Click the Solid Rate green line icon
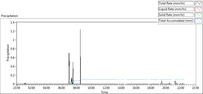203x94 pixels. tap(198, 15)
